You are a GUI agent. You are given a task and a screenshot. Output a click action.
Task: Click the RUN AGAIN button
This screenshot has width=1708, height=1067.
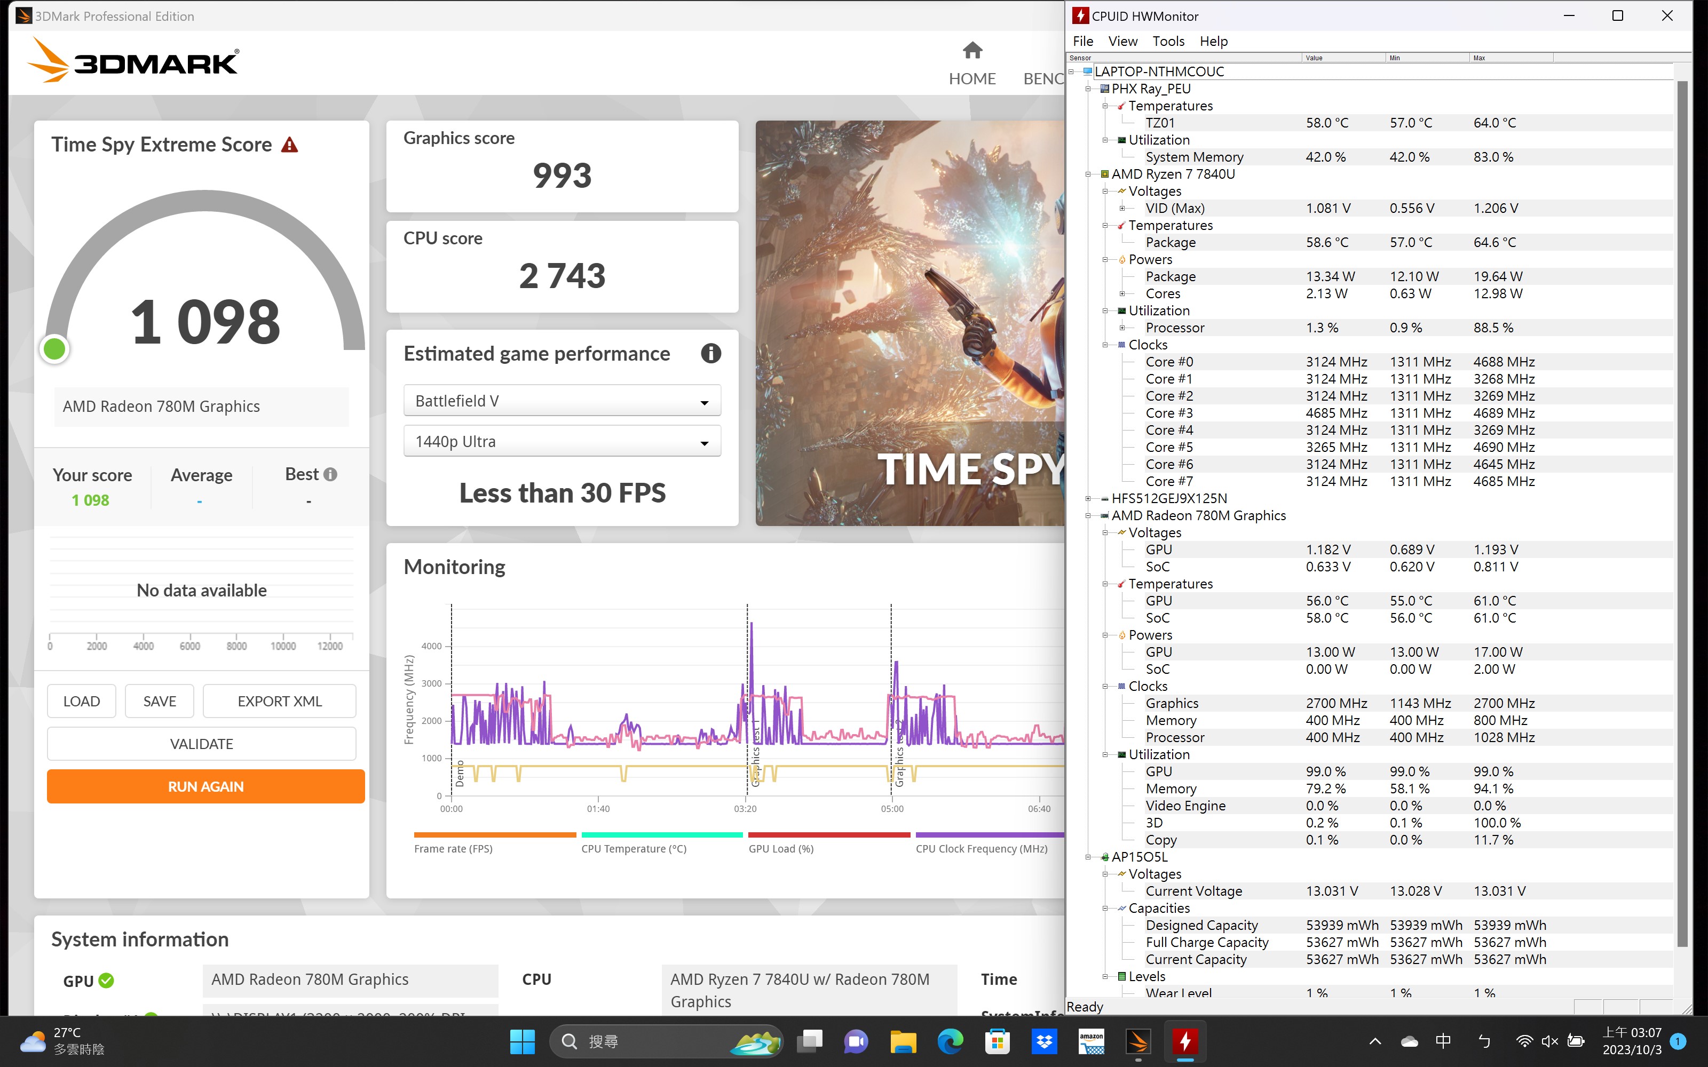pyautogui.click(x=204, y=786)
